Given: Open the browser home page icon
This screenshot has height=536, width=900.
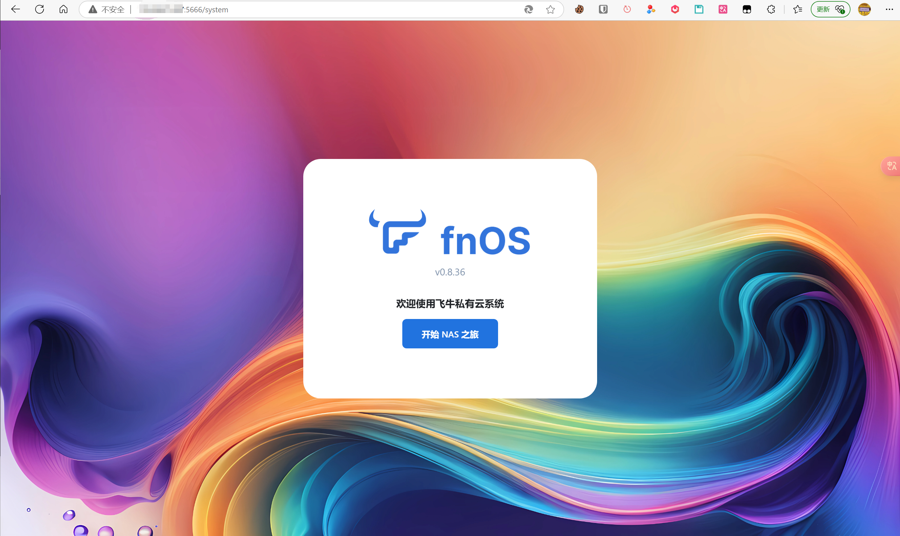Looking at the screenshot, I should point(63,9).
